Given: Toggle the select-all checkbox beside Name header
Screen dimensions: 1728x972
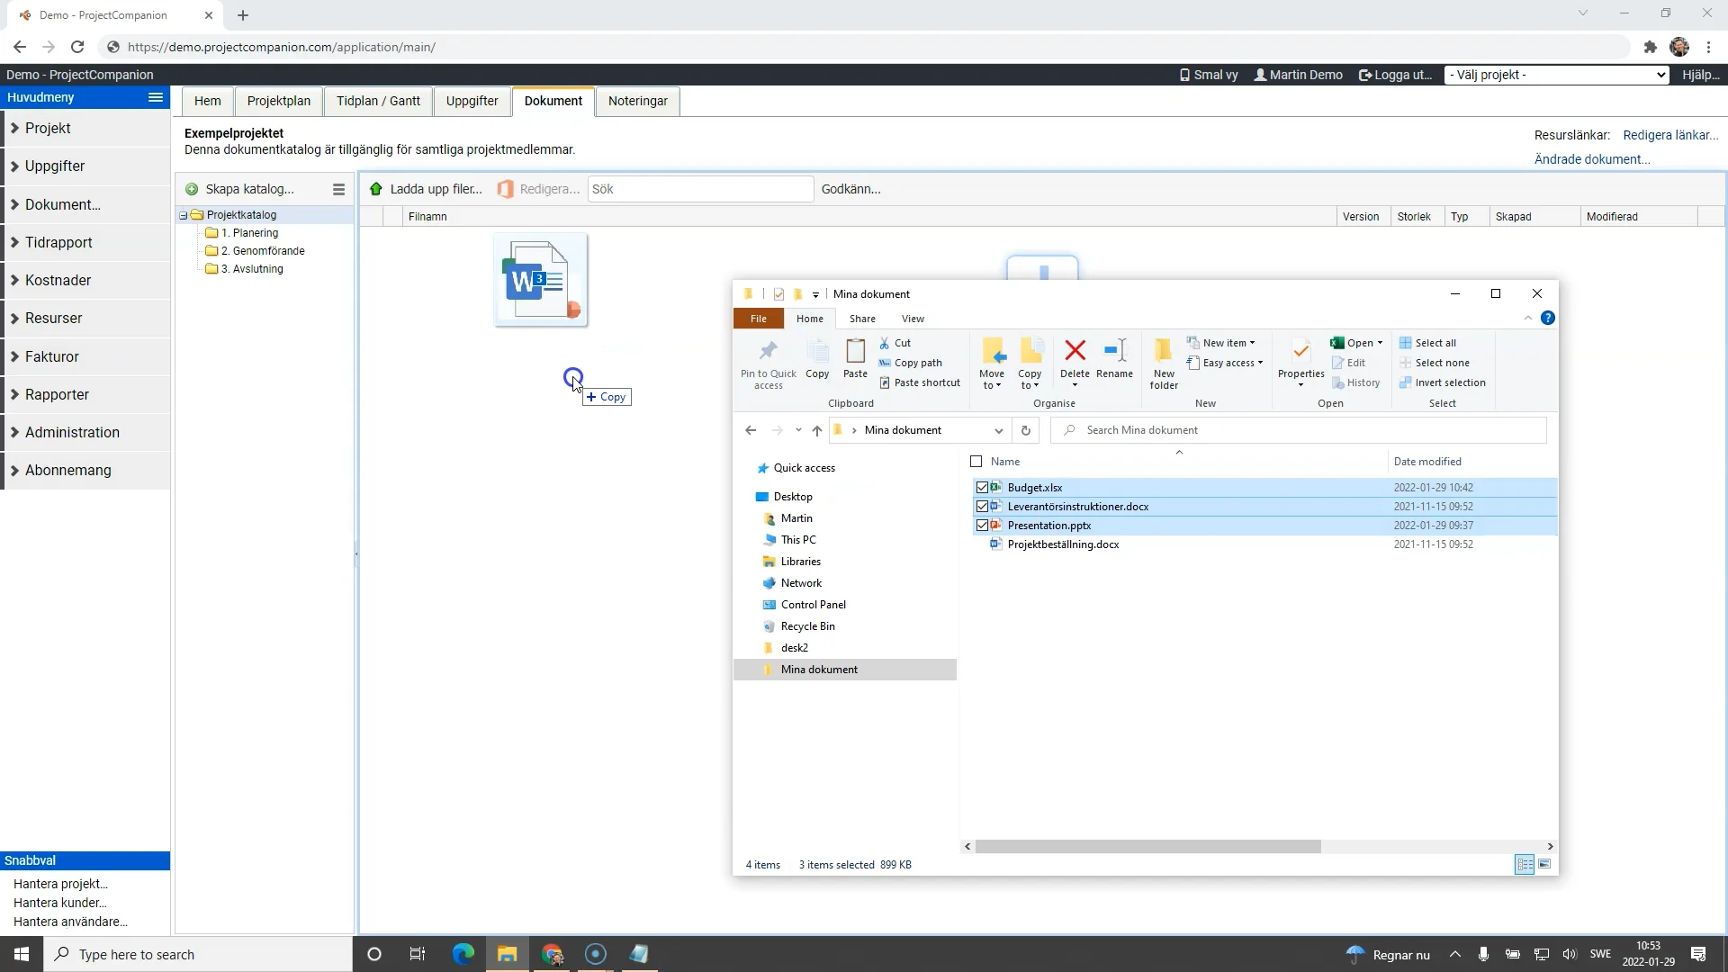Looking at the screenshot, I should [x=976, y=462].
